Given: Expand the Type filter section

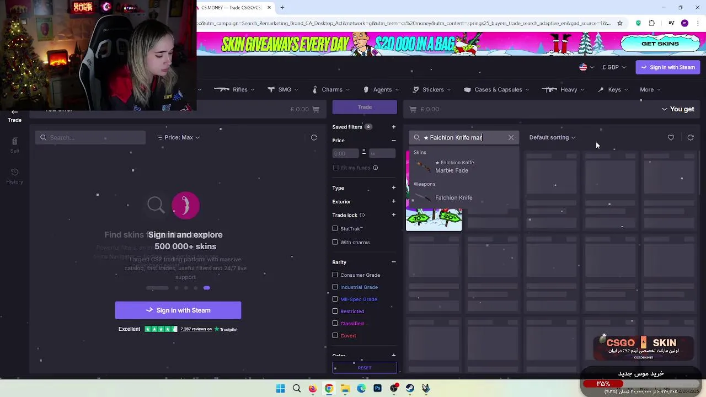Looking at the screenshot, I should (x=393, y=188).
